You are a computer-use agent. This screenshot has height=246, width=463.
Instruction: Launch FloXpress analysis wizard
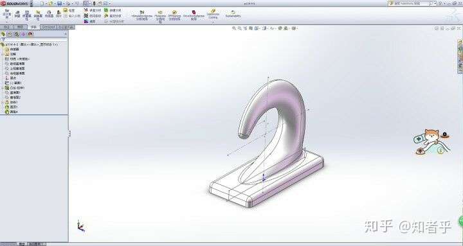160,17
